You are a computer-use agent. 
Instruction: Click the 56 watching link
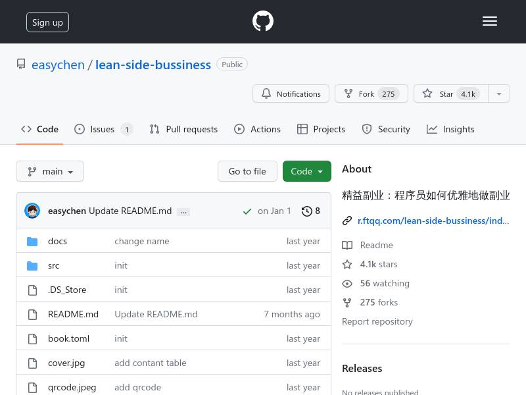coord(385,284)
